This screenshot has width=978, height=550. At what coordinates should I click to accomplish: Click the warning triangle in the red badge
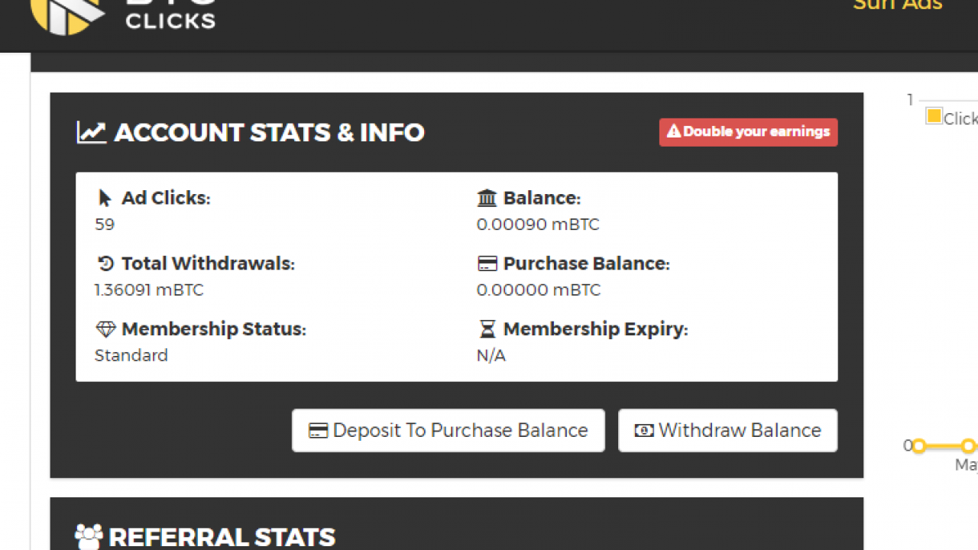point(673,132)
